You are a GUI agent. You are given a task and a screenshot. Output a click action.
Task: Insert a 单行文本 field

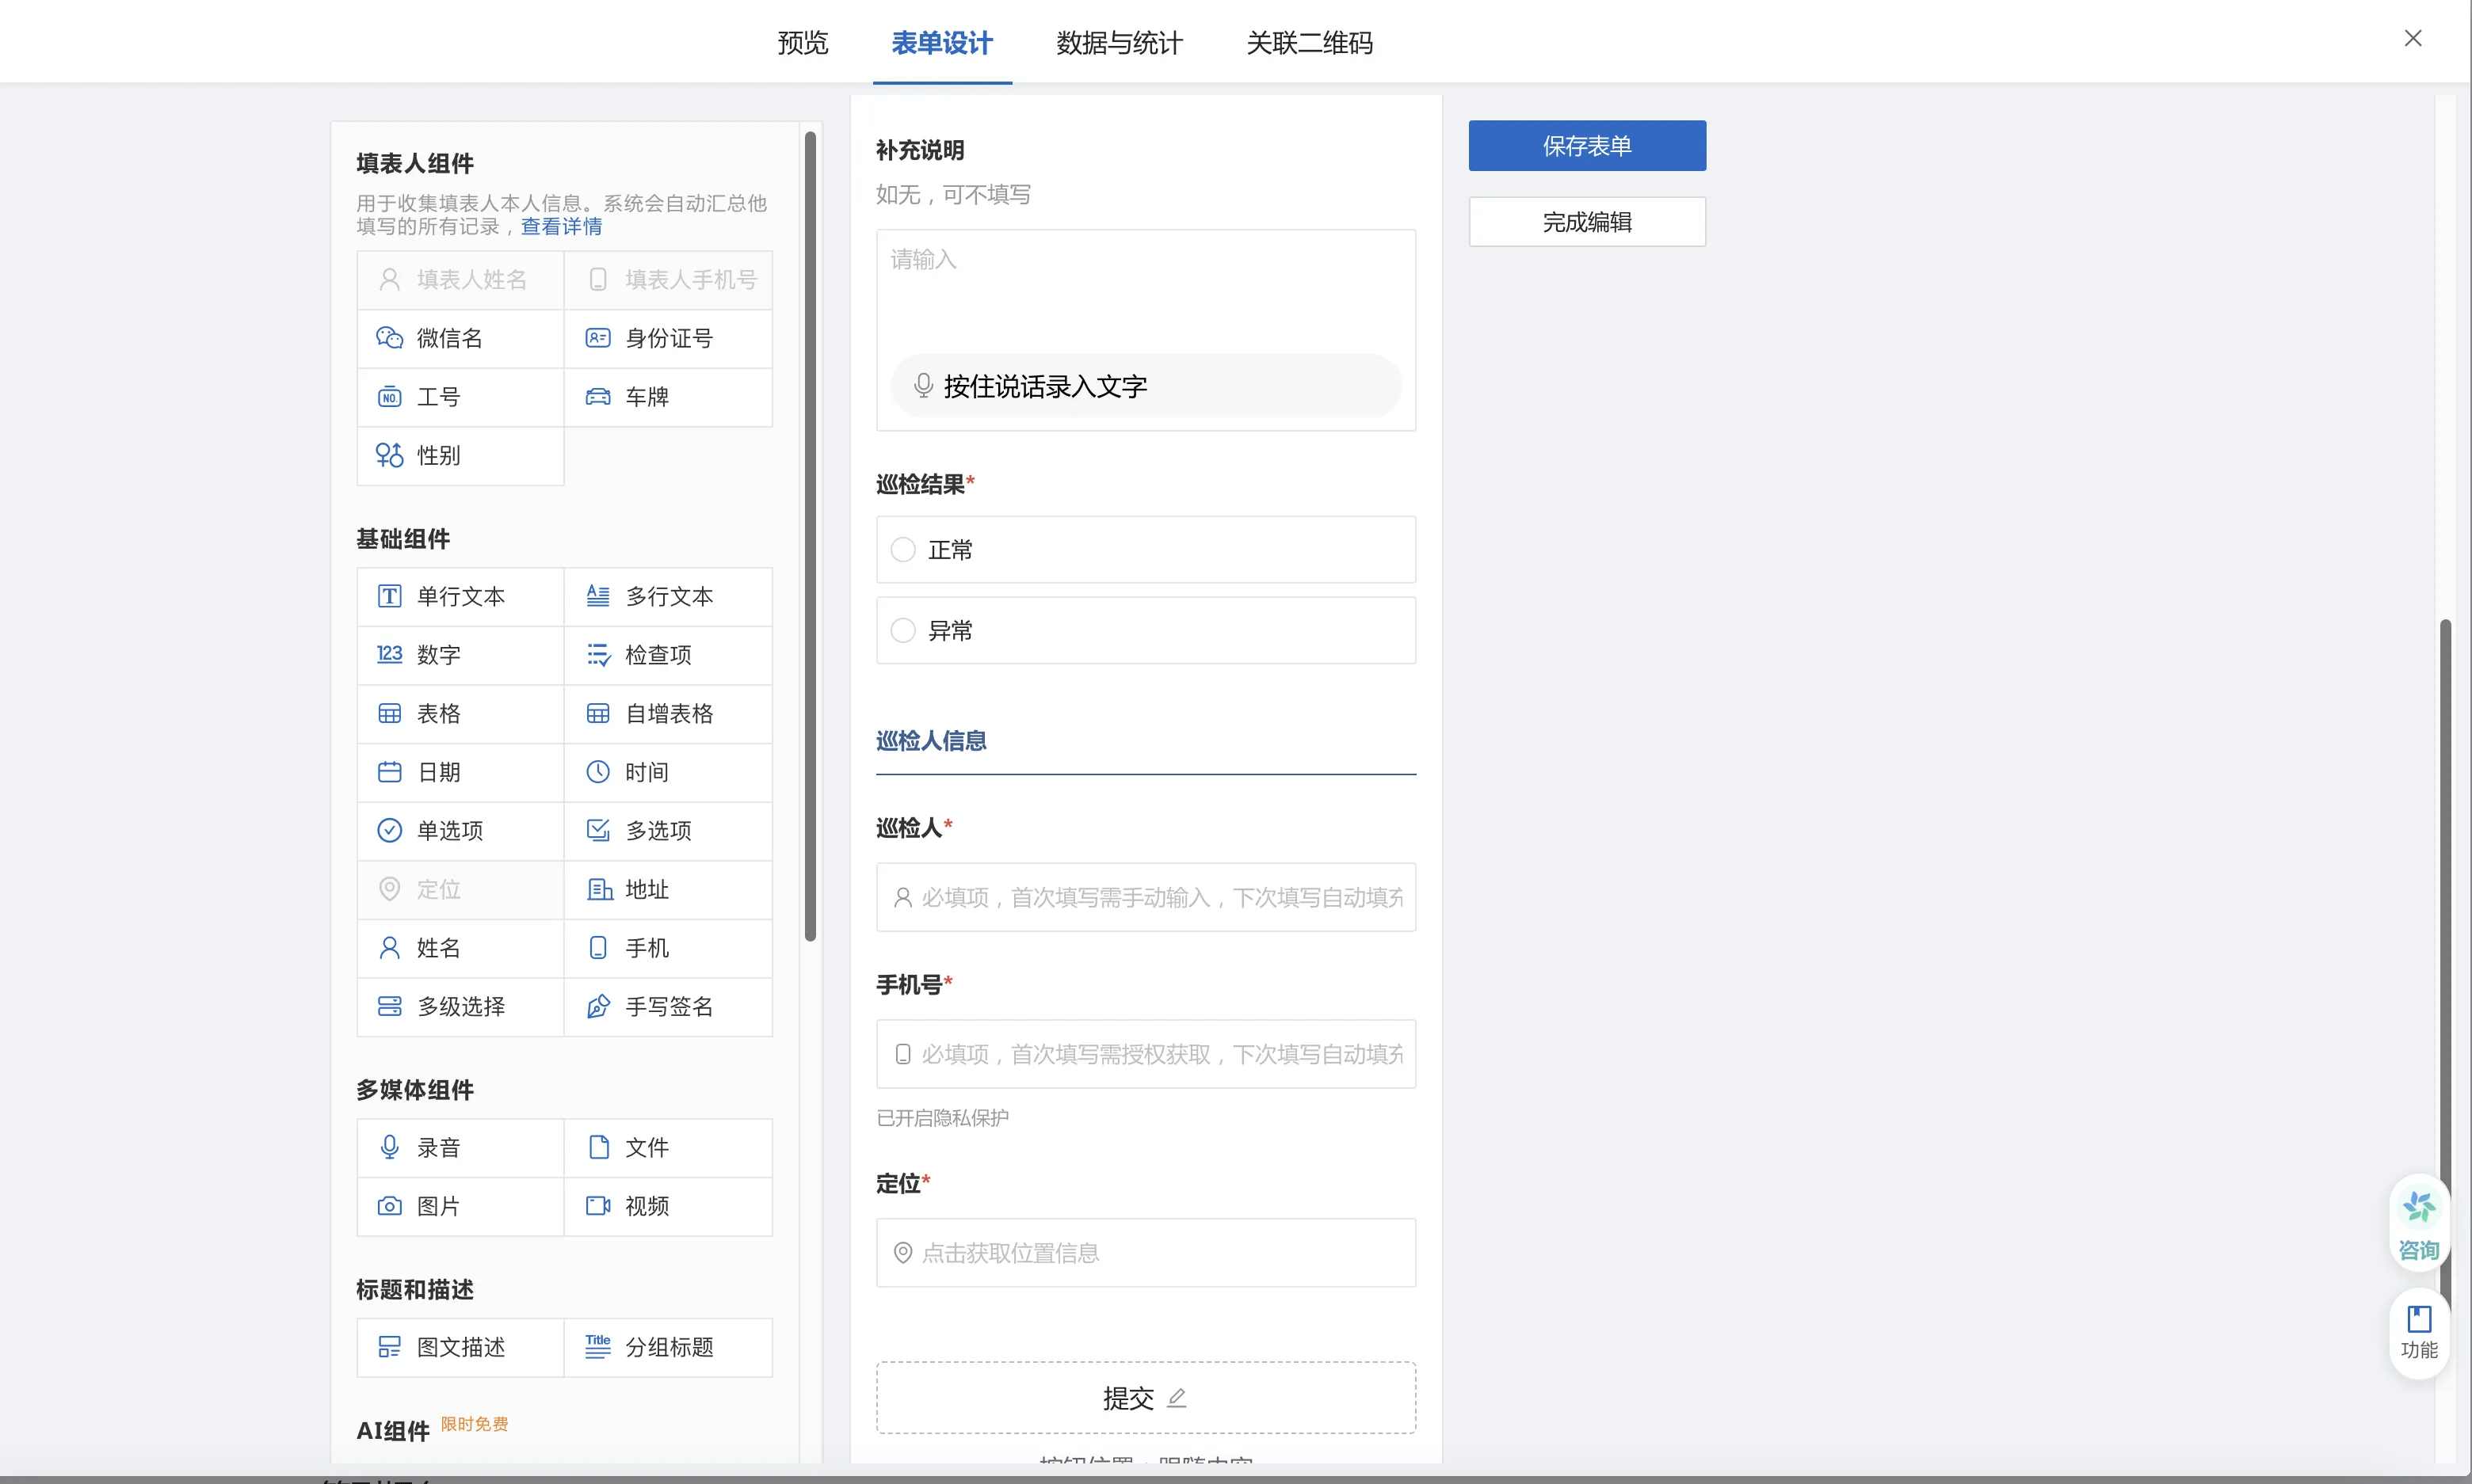460,596
